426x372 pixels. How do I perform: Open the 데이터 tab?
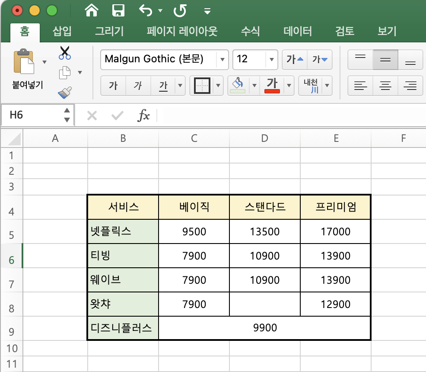coord(298,31)
